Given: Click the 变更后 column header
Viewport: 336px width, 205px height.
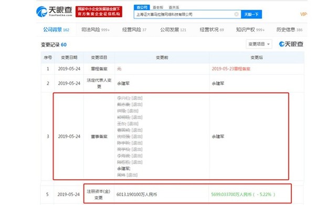Looking at the screenshot, I should [x=257, y=57].
